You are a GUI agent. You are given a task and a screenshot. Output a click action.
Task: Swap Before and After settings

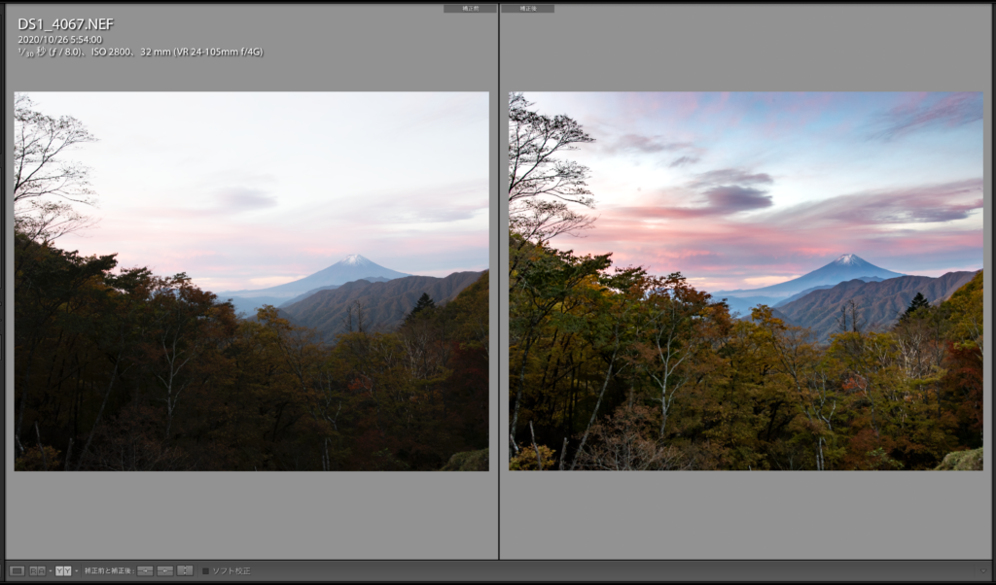tap(185, 570)
